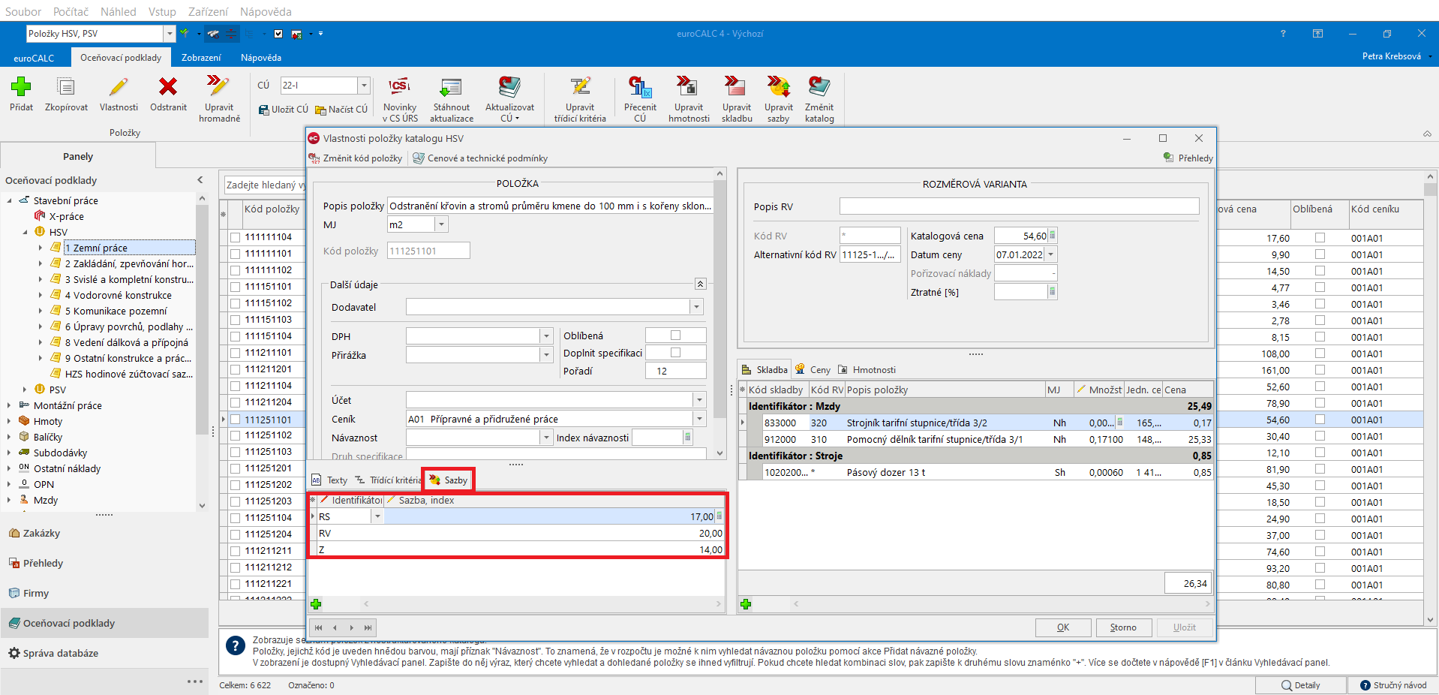1439x695 pixels.
Task: Click Aktualizovat CÚ icon
Action: [x=509, y=87]
